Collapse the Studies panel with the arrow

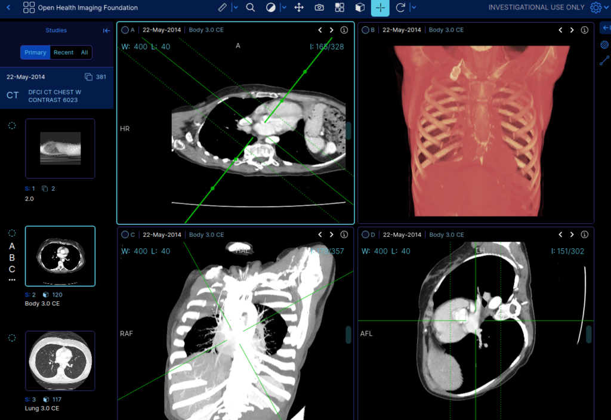pos(106,30)
